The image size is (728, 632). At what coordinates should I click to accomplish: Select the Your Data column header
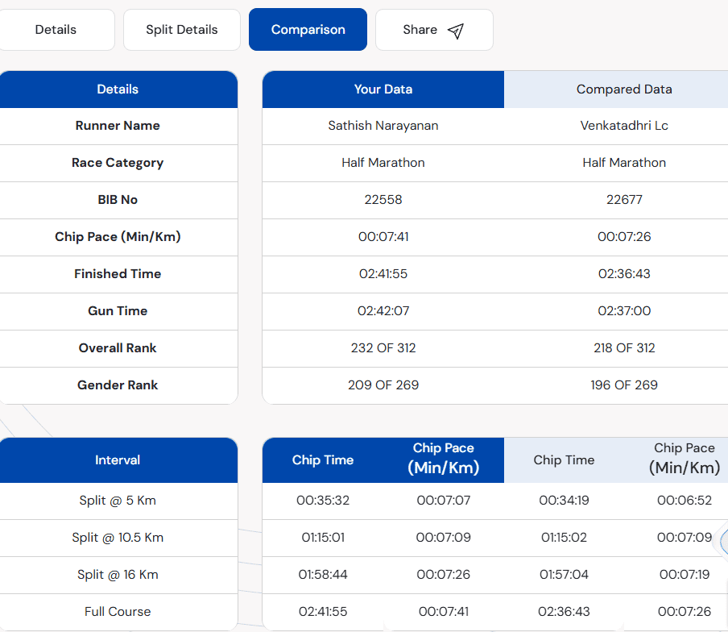coord(383,89)
